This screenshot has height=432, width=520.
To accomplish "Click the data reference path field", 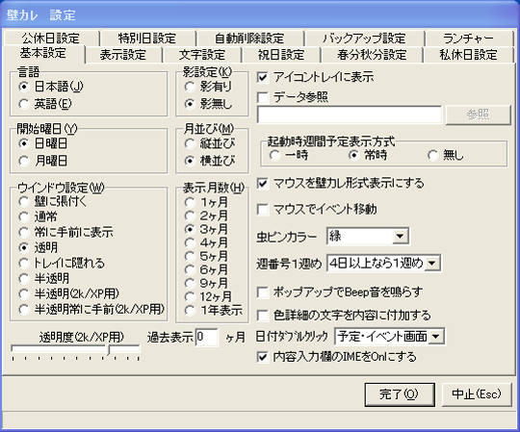I will pos(350,114).
